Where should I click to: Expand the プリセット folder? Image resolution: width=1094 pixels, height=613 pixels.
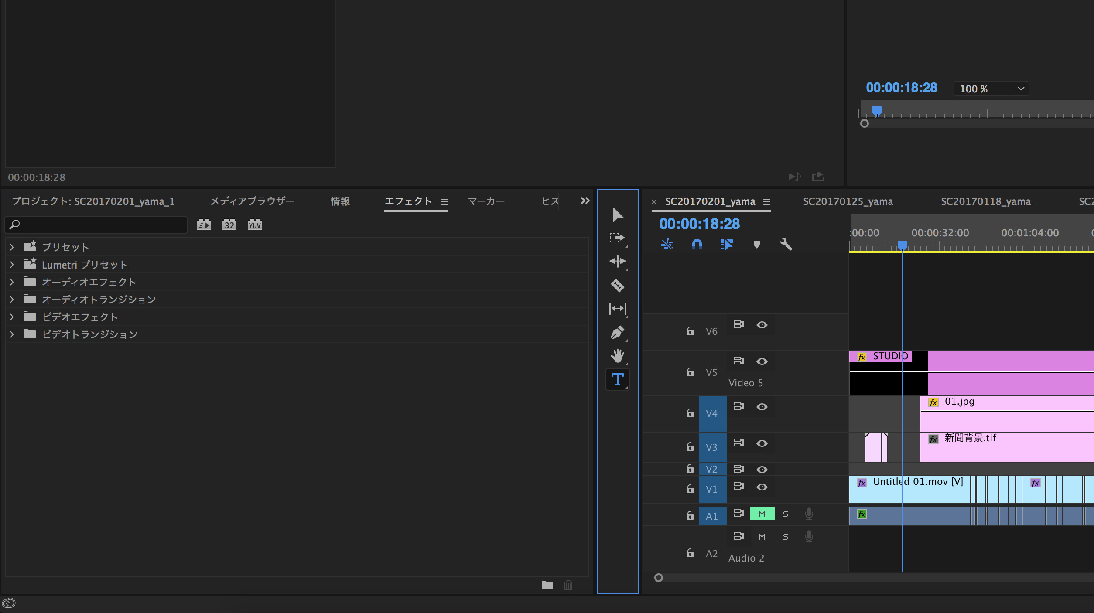point(12,247)
